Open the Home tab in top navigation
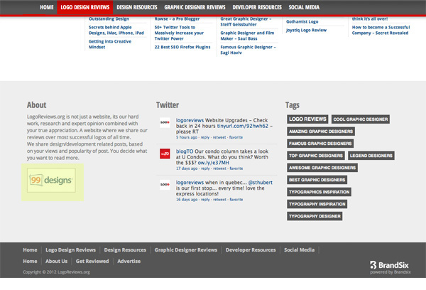 click(x=47, y=6)
